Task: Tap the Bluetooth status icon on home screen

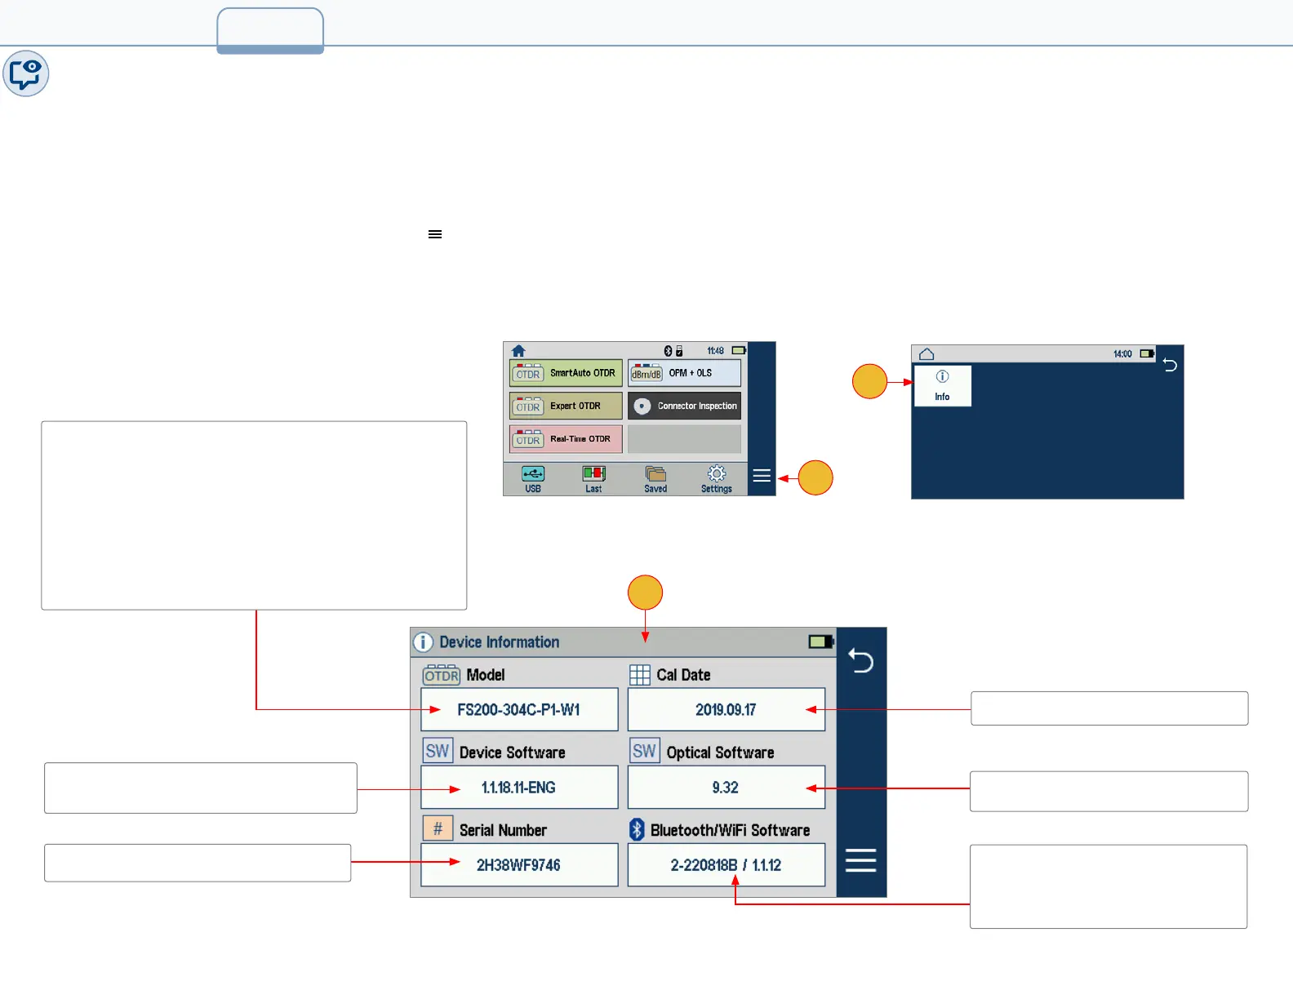Action: coord(668,351)
